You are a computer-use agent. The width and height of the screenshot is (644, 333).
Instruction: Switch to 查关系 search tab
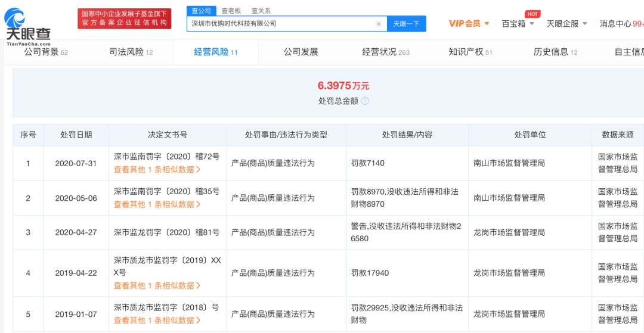[261, 11]
